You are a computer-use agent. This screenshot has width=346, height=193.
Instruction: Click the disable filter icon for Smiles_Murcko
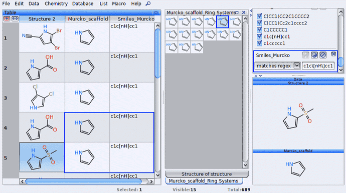pos(323,55)
